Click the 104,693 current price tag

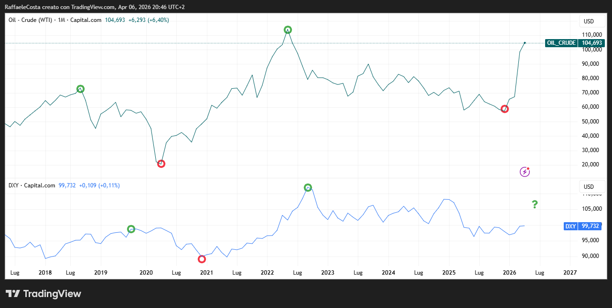click(x=591, y=43)
